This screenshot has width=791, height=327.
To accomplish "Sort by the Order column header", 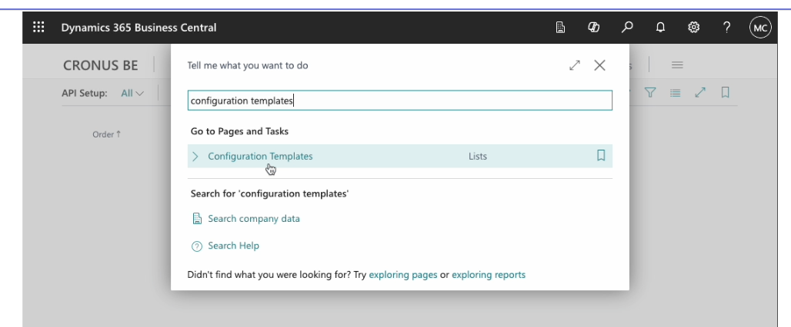I will [x=106, y=134].
